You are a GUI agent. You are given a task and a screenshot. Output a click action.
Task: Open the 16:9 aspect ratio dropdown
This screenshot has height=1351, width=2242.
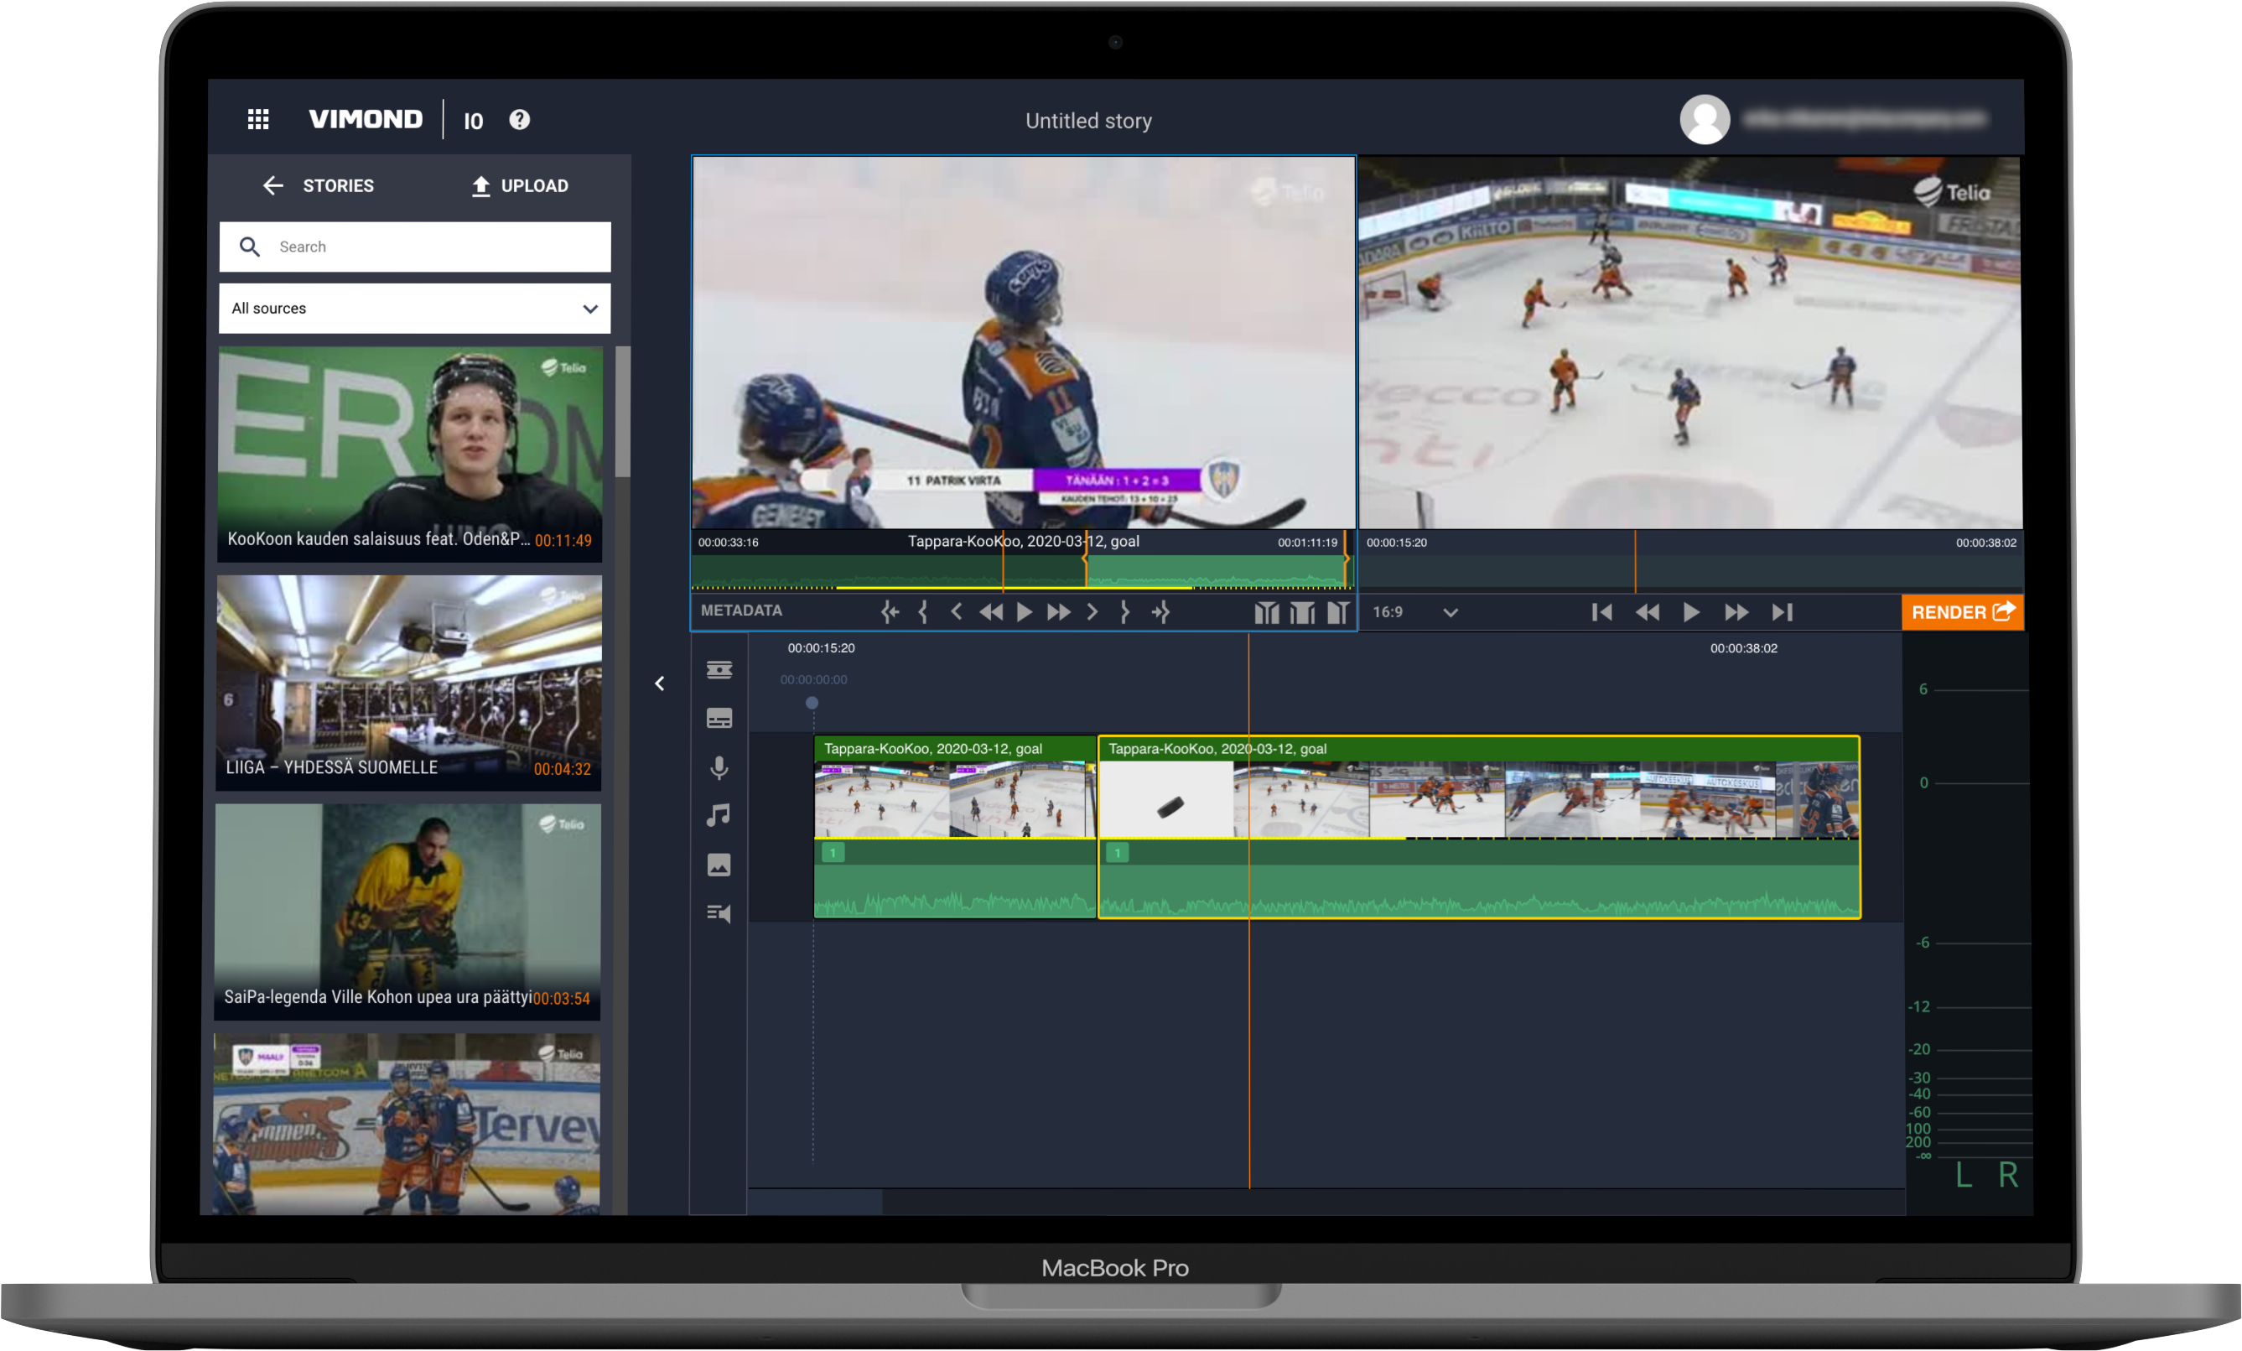1415,613
